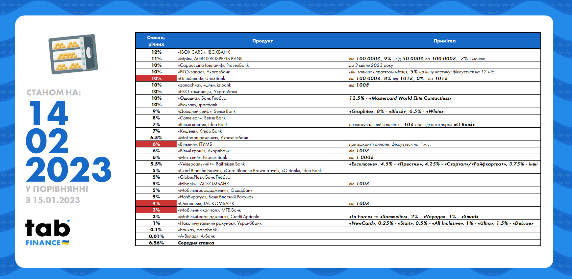The image size is (572, 279).
Task: Click the «La Force» та «Sommelier» note
Action: pyautogui.click(x=414, y=216)
